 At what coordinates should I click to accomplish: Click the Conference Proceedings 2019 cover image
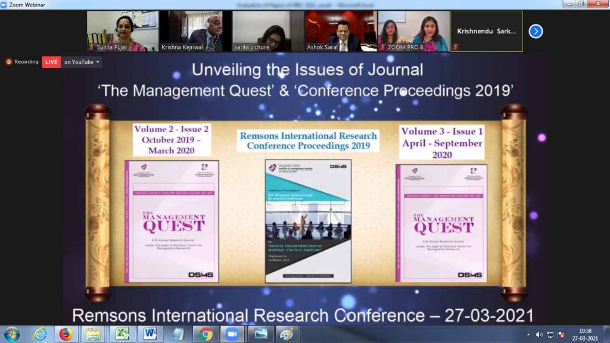point(308,221)
